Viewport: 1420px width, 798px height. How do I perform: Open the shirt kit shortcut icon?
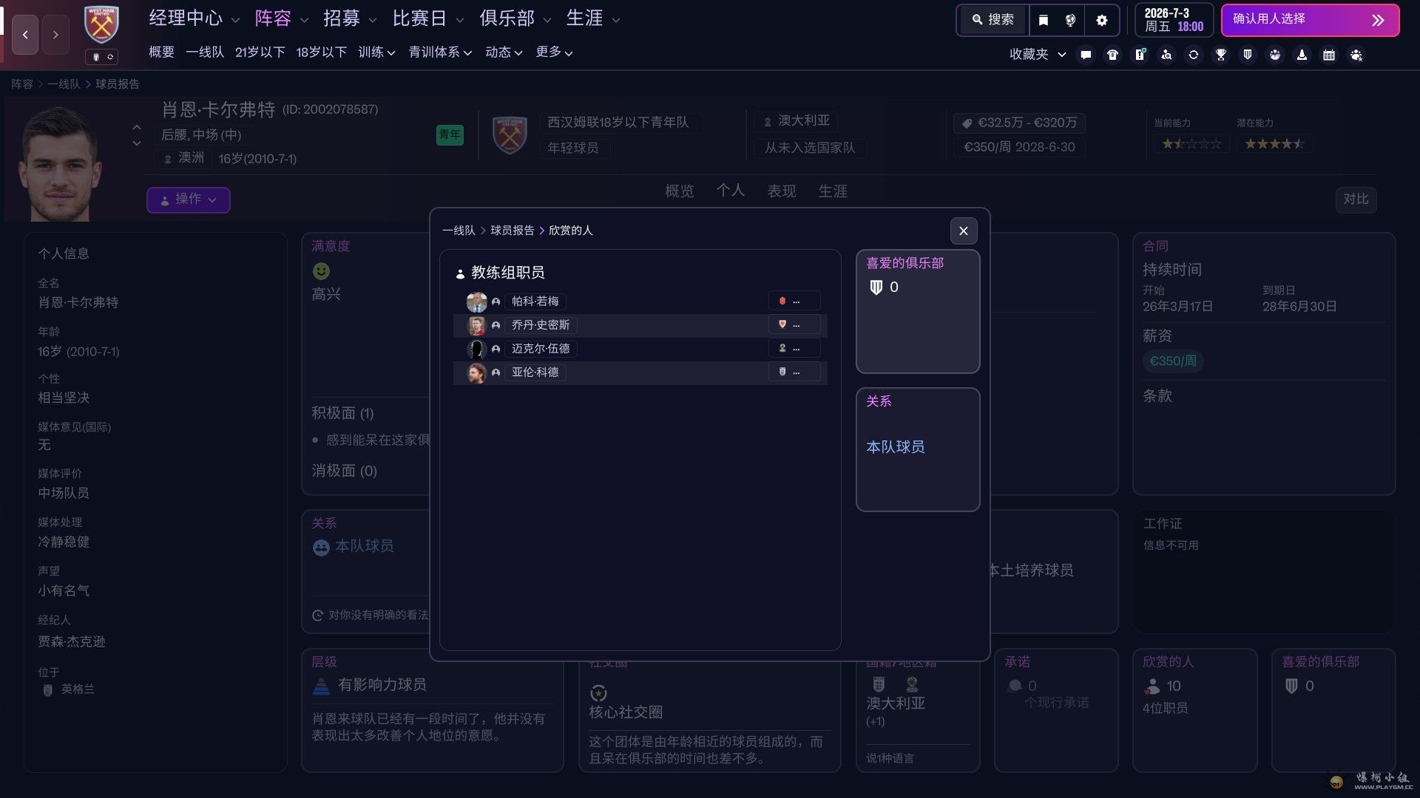(x=1112, y=55)
